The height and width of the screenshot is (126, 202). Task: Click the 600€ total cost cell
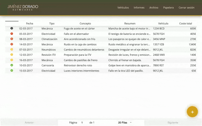pyautogui.click(x=193, y=28)
